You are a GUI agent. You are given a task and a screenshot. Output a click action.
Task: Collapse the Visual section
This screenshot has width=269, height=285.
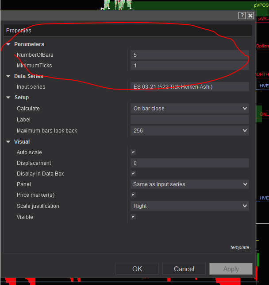8,142
